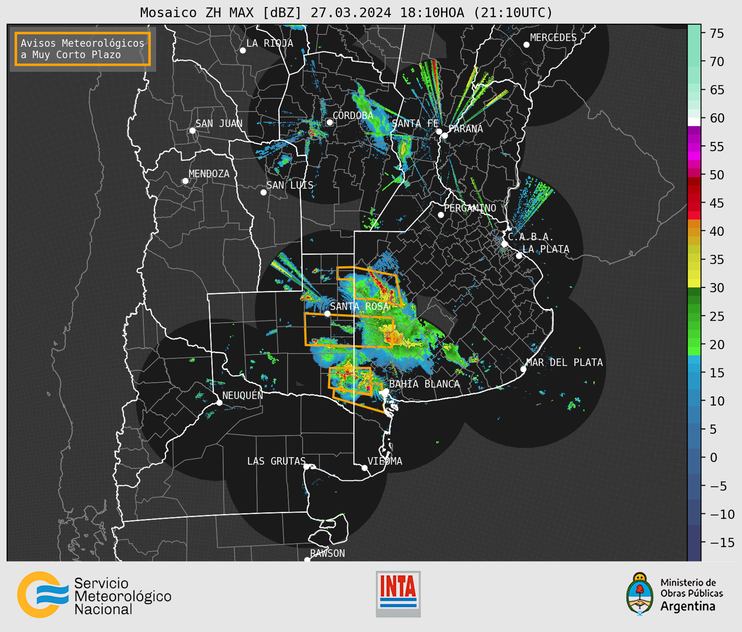Click the Ministerio de Obras Públicas emblem
The width and height of the screenshot is (742, 632).
point(640,594)
